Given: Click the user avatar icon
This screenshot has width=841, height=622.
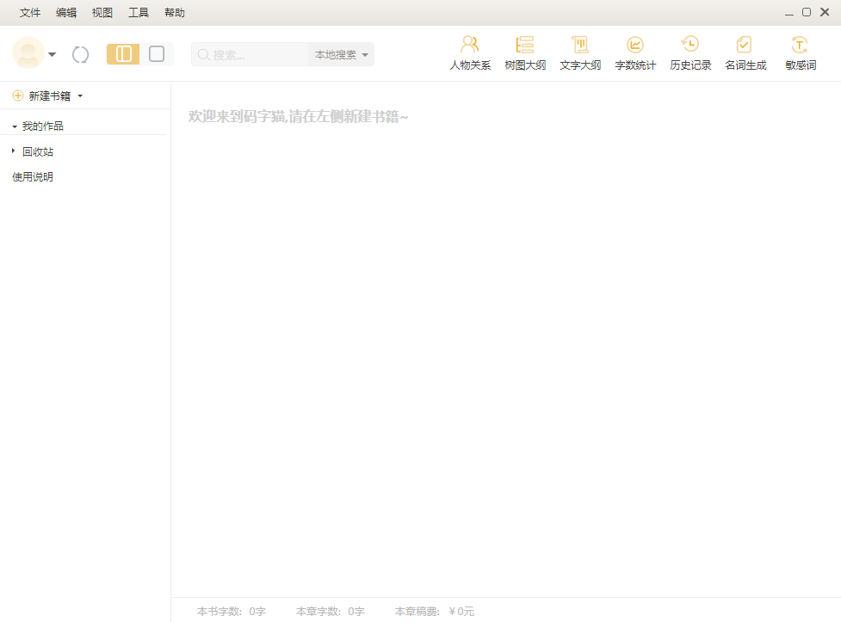Looking at the screenshot, I should click(28, 52).
